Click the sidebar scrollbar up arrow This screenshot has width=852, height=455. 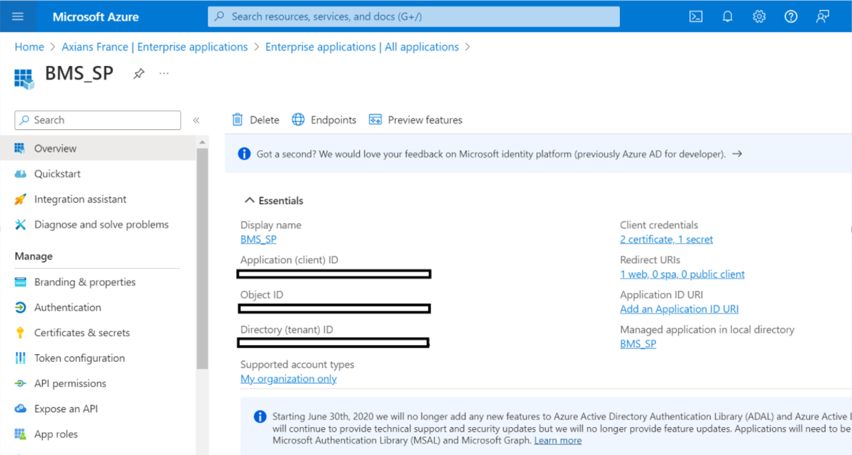click(x=202, y=142)
